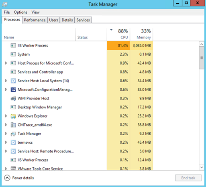Click the Service Host: Local System gear icon
This screenshot has width=206, height=187.
click(x=13, y=81)
